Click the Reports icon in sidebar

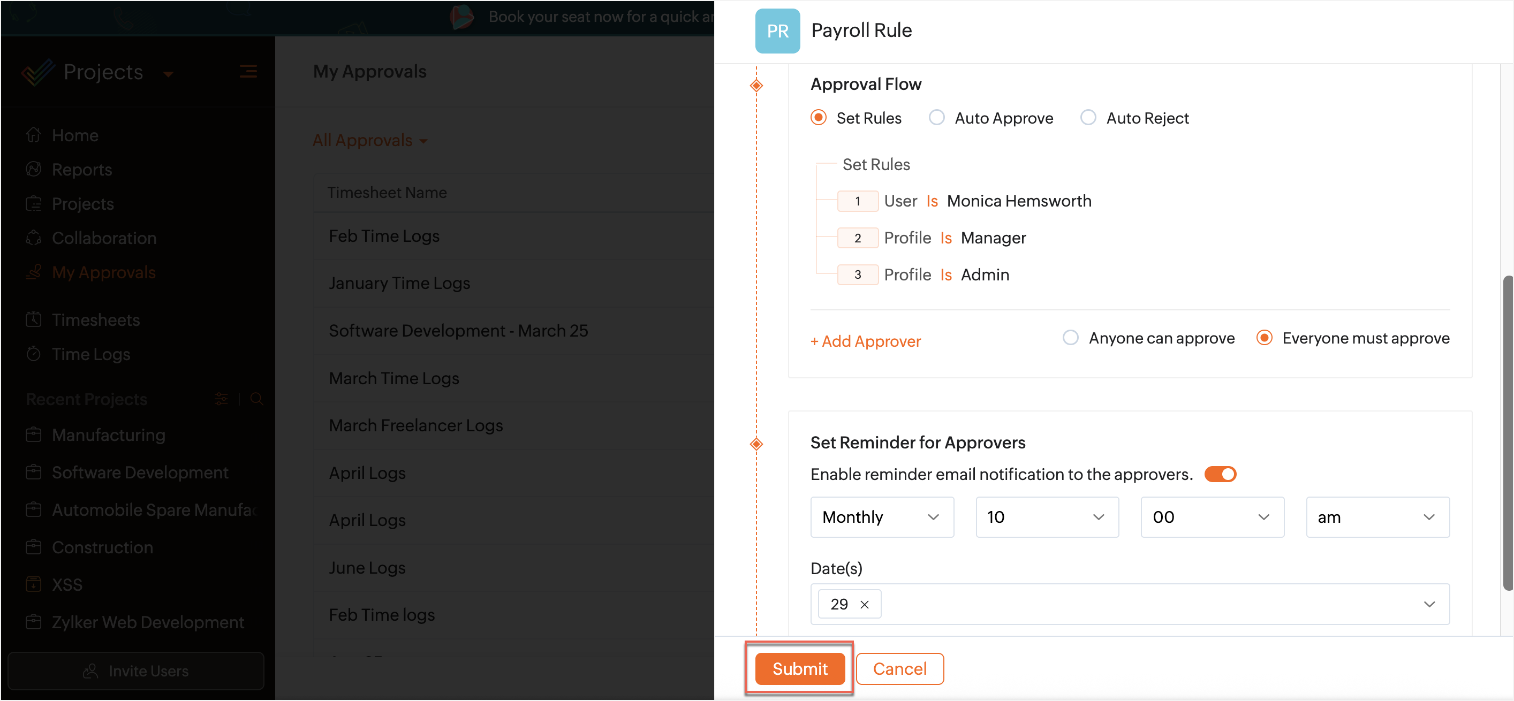[x=34, y=169]
